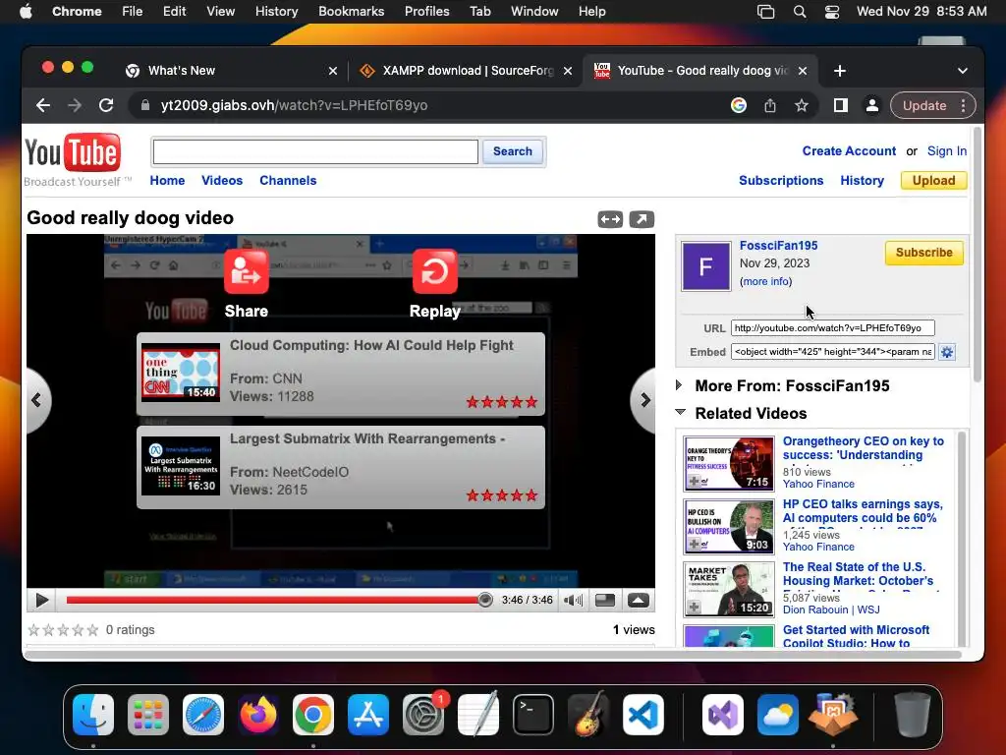The image size is (1006, 755).
Task: Open the Channels link
Action: [288, 181]
